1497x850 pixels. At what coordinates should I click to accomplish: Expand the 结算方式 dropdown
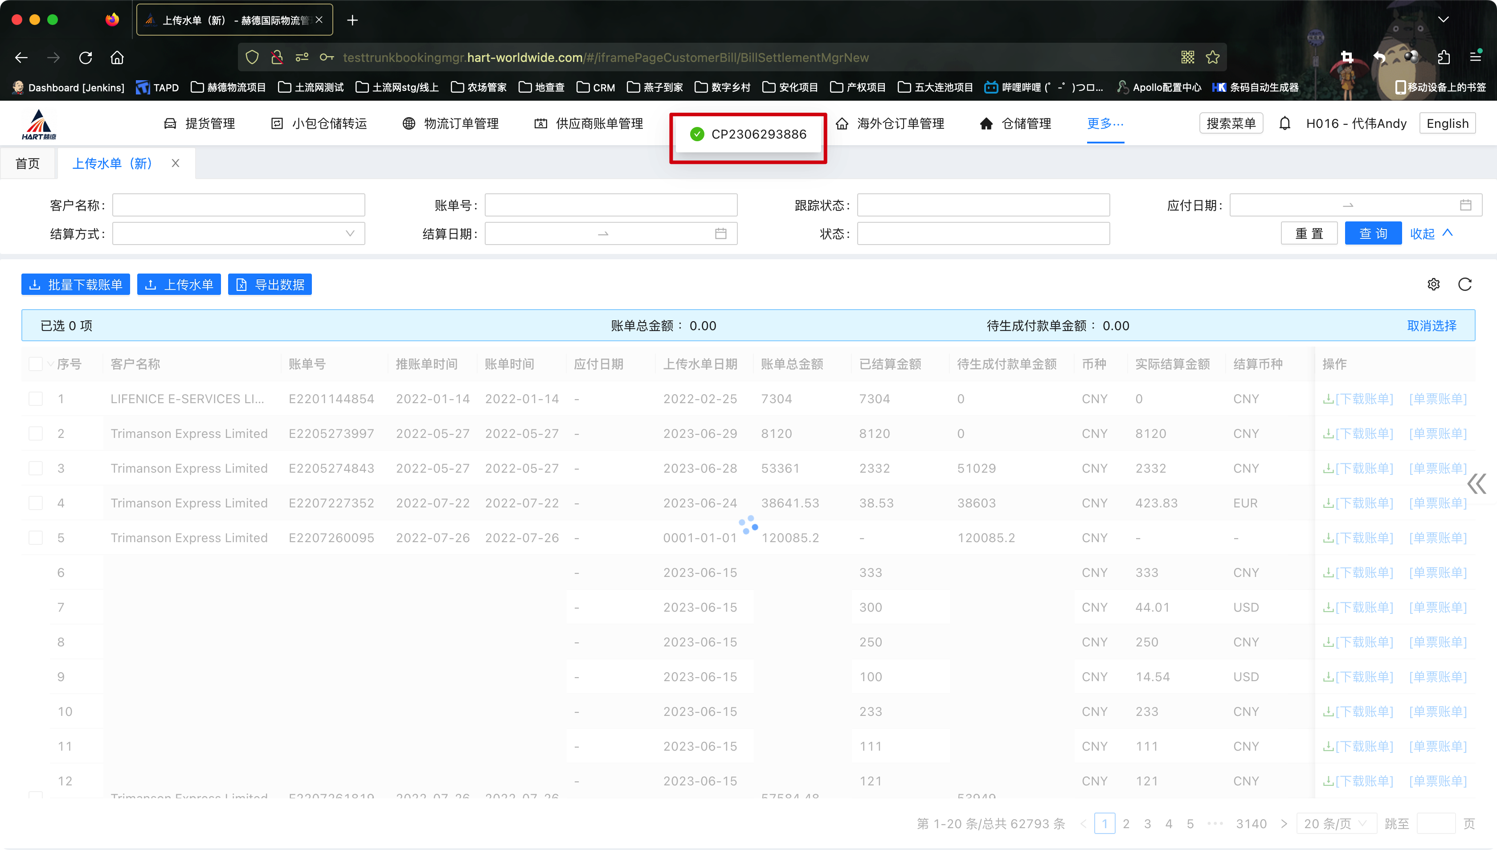coord(238,233)
